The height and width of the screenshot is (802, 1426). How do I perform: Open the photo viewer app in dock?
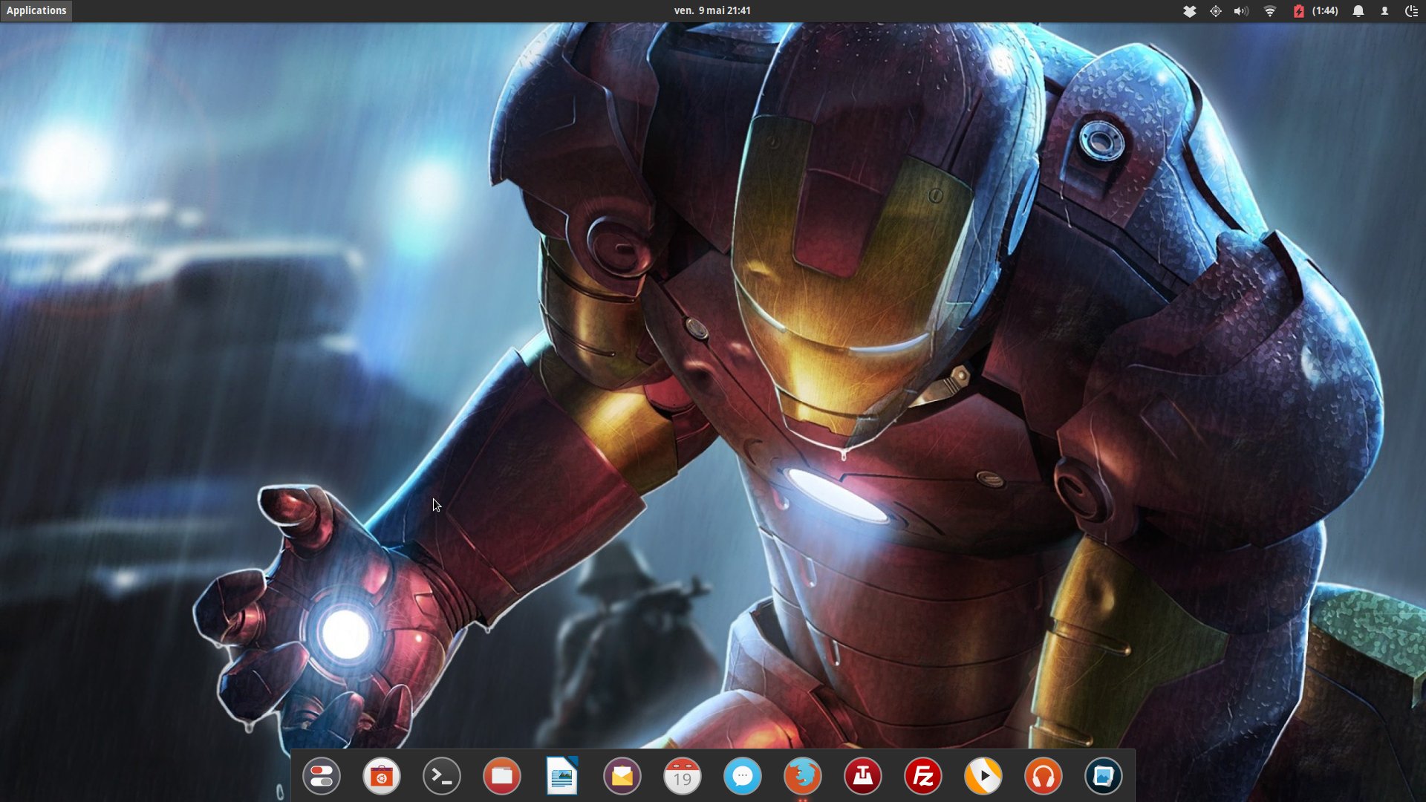pos(1104,777)
